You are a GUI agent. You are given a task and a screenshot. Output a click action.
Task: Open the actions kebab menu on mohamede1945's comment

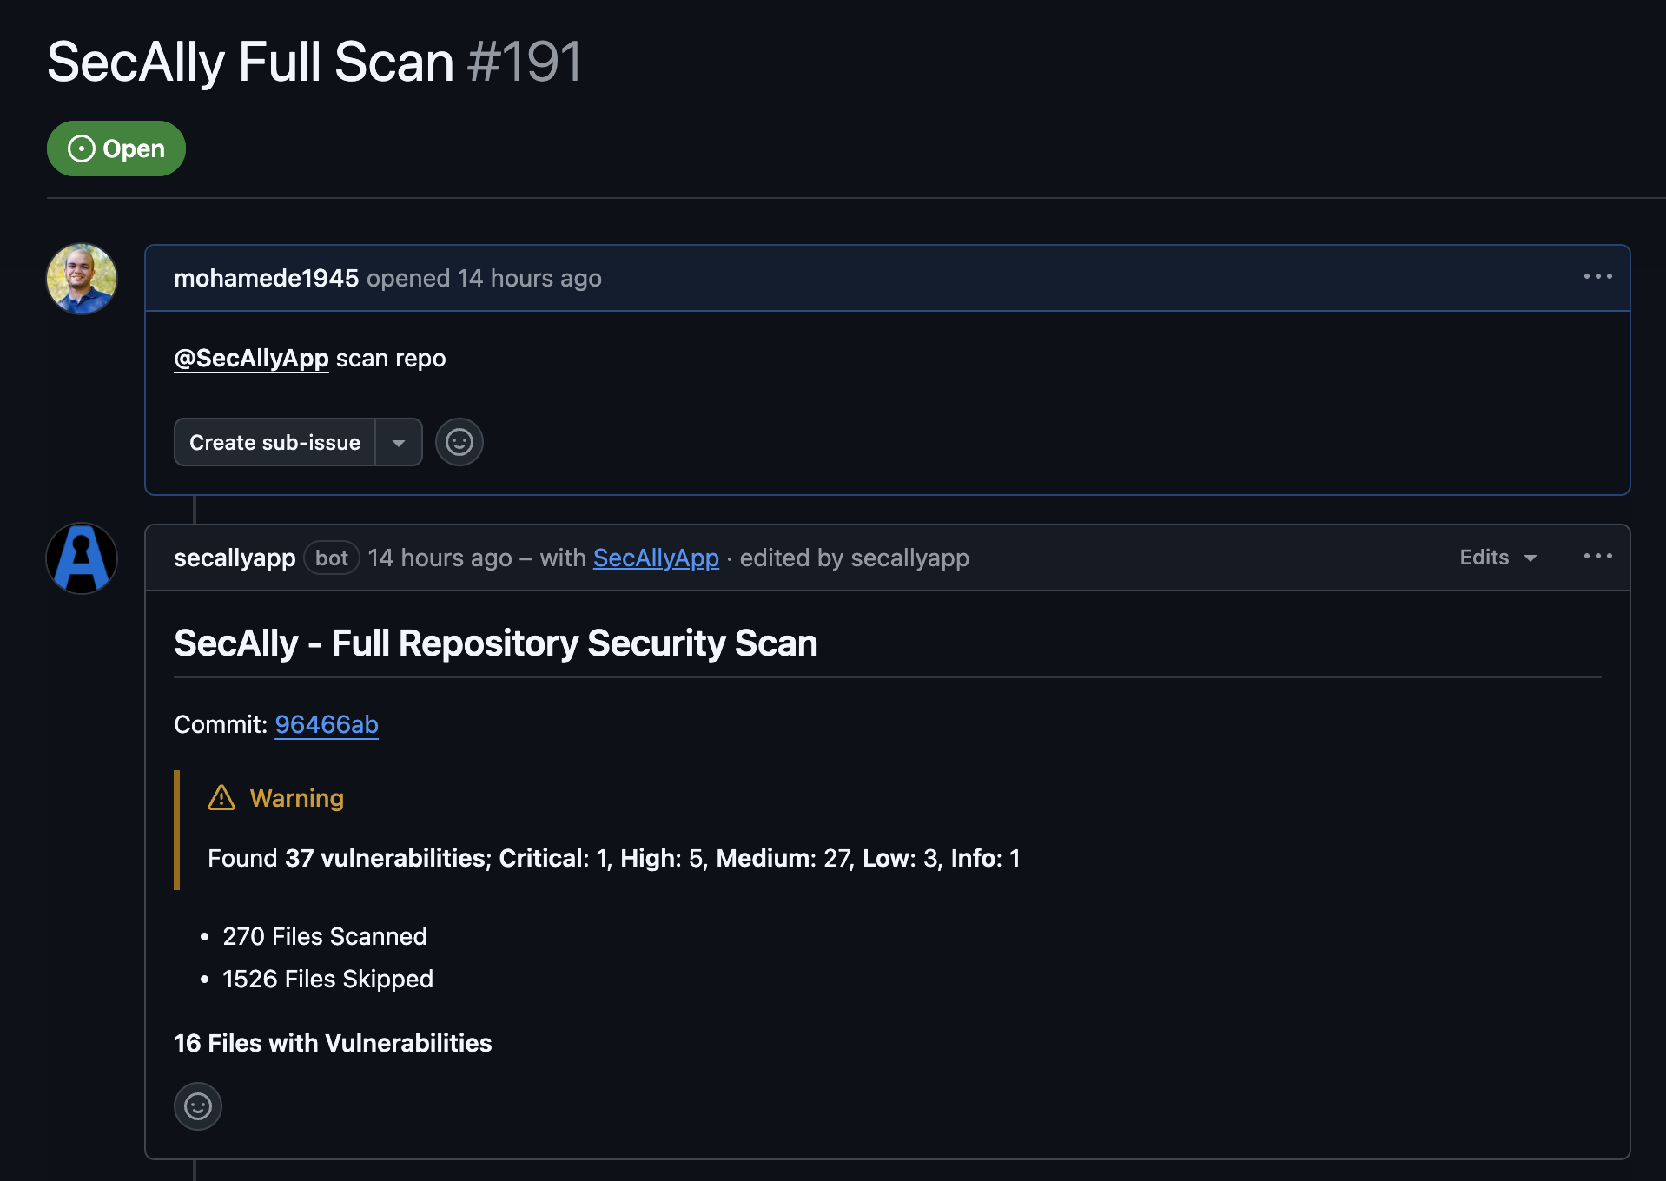(x=1598, y=276)
